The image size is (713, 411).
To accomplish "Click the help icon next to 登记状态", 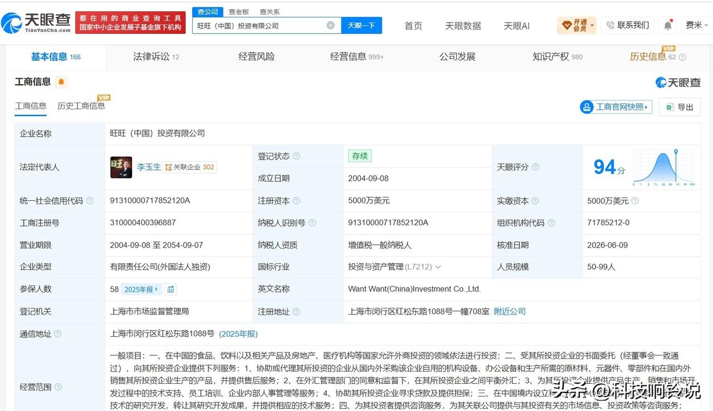I will 296,156.
